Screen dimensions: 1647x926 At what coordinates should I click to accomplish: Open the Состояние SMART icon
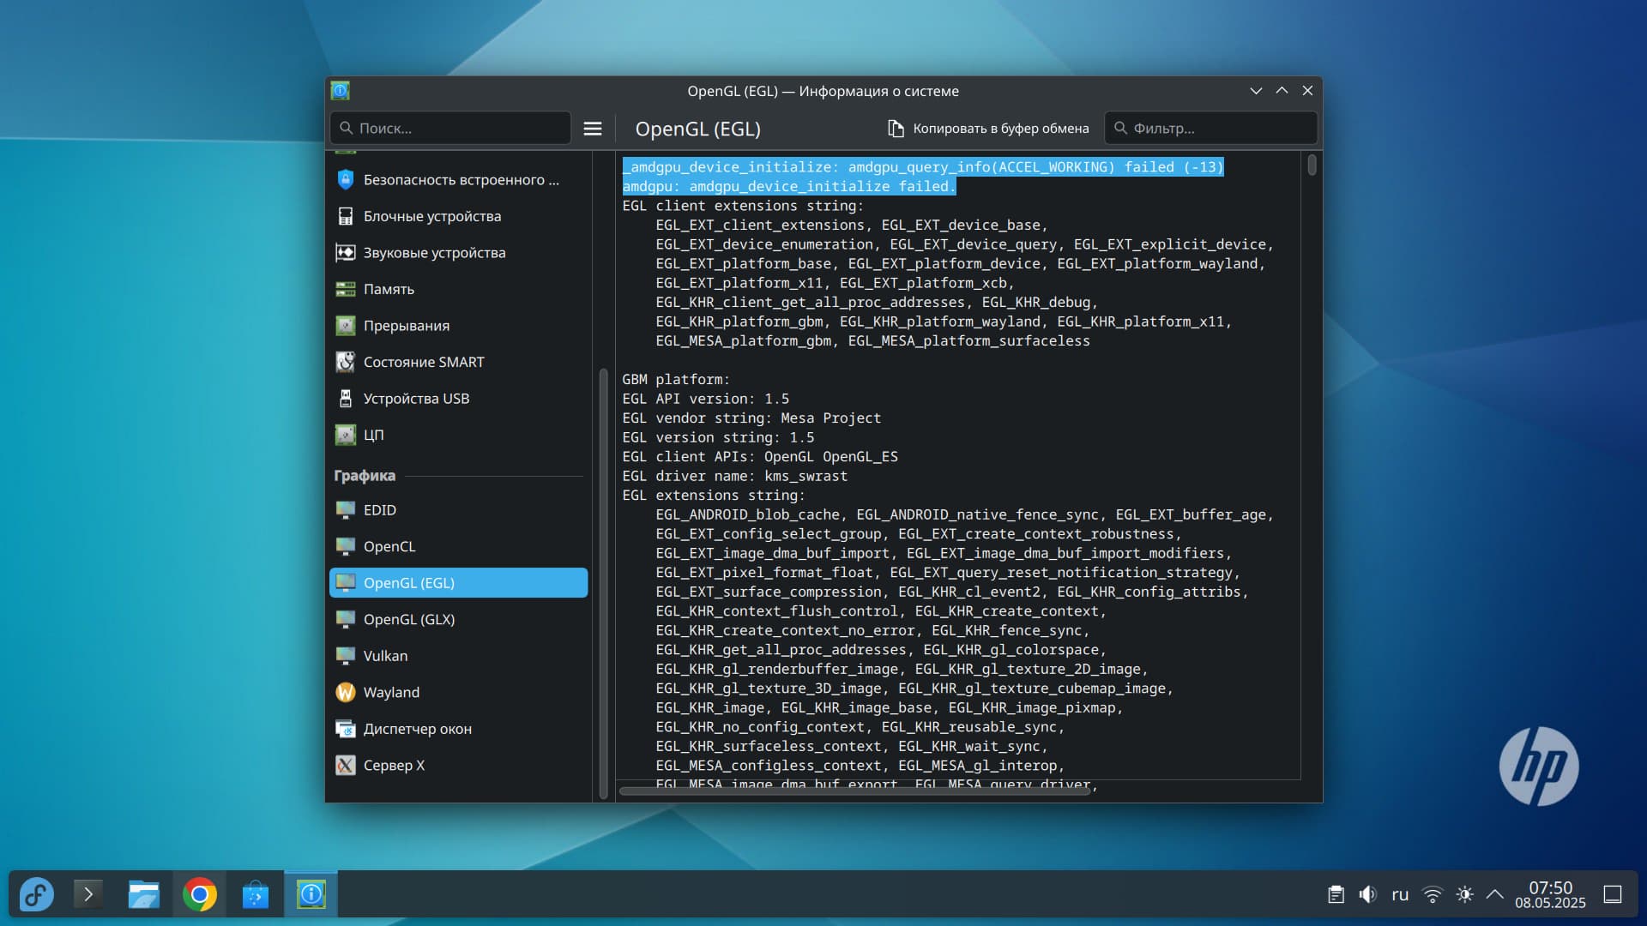[346, 362]
